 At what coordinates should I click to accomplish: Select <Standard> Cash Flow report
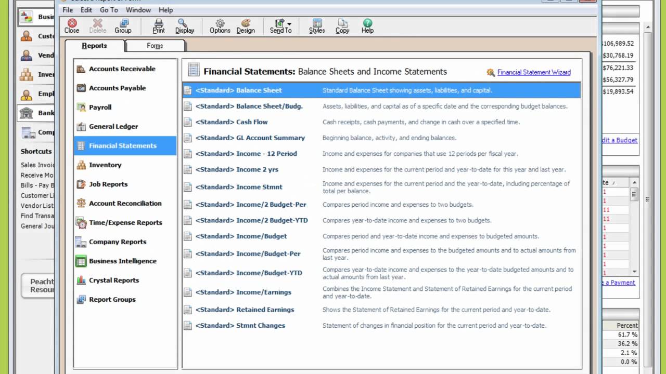click(x=381, y=122)
